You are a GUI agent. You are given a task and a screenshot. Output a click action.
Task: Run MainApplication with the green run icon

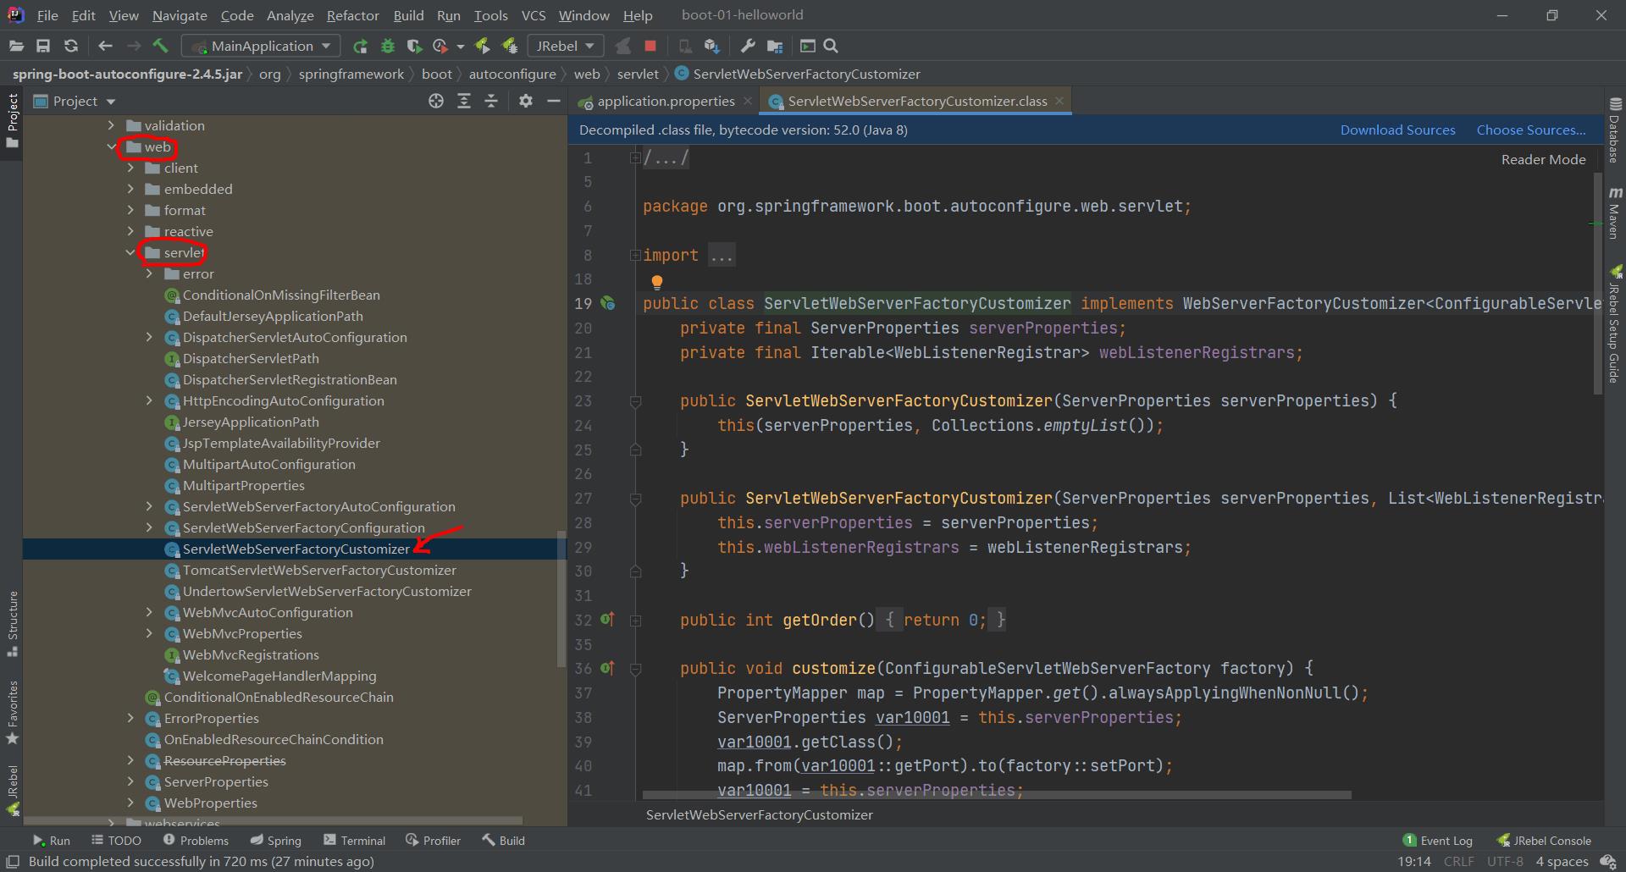point(360,47)
